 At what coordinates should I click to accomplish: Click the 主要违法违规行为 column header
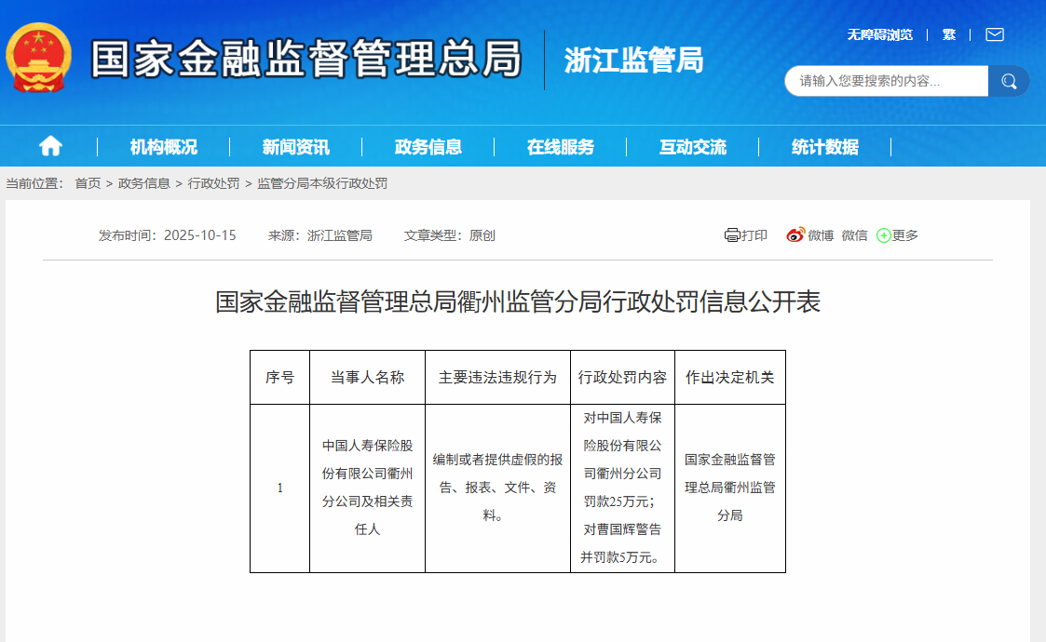pos(497,378)
